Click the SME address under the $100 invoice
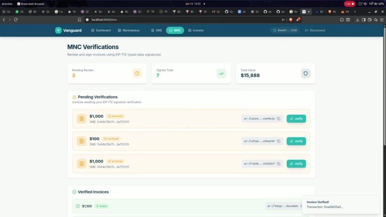The height and width of the screenshot is (217, 386). [109, 144]
